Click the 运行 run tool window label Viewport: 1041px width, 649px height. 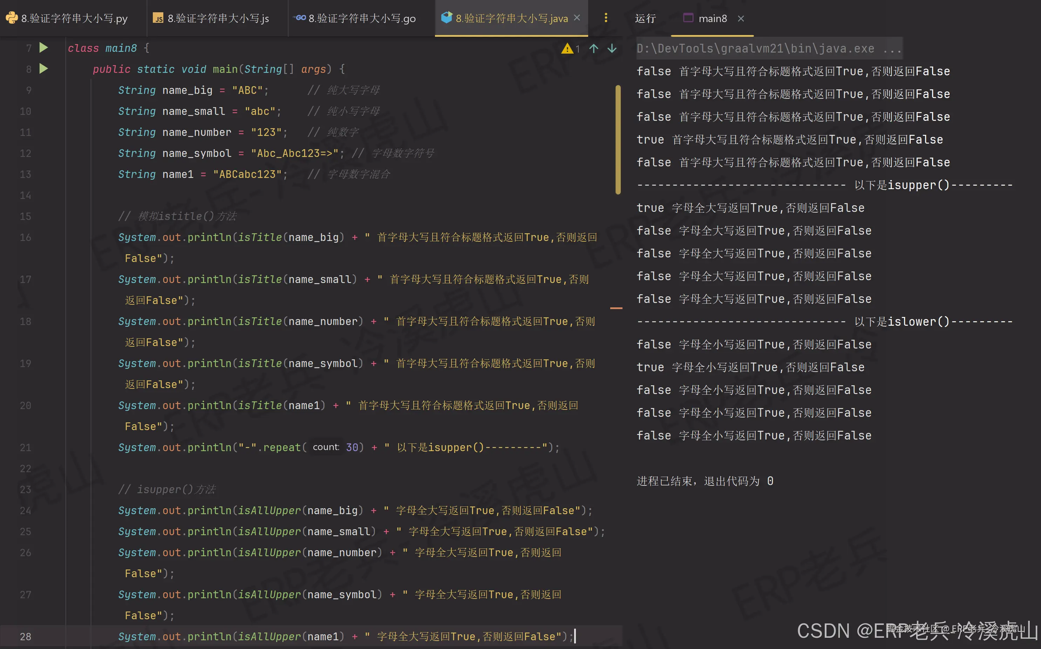645,19
